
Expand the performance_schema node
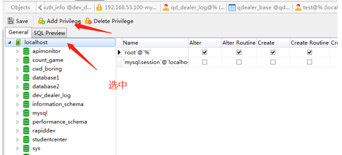[x=18, y=122]
